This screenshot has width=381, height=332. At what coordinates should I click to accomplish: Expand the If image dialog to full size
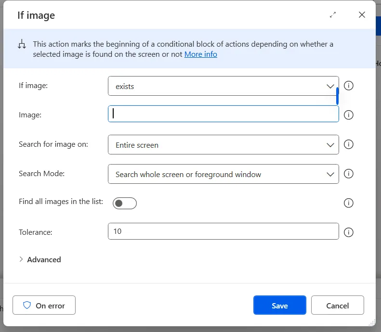pyautogui.click(x=333, y=15)
